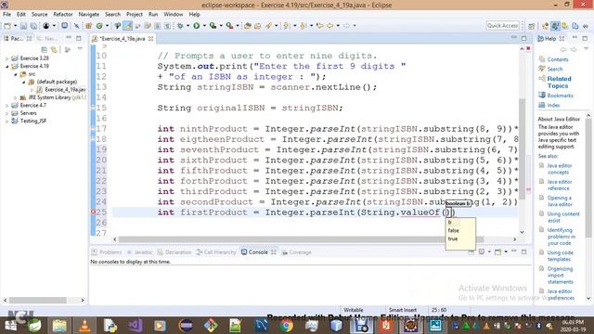Click the Collapse All icon in Package Explorer

point(44,49)
